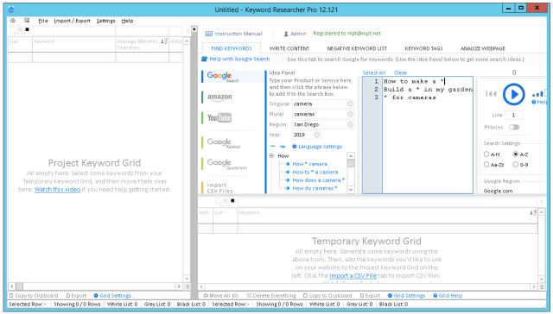The height and width of the screenshot is (314, 553).
Task: Click Select All above the search box
Action: tap(374, 72)
